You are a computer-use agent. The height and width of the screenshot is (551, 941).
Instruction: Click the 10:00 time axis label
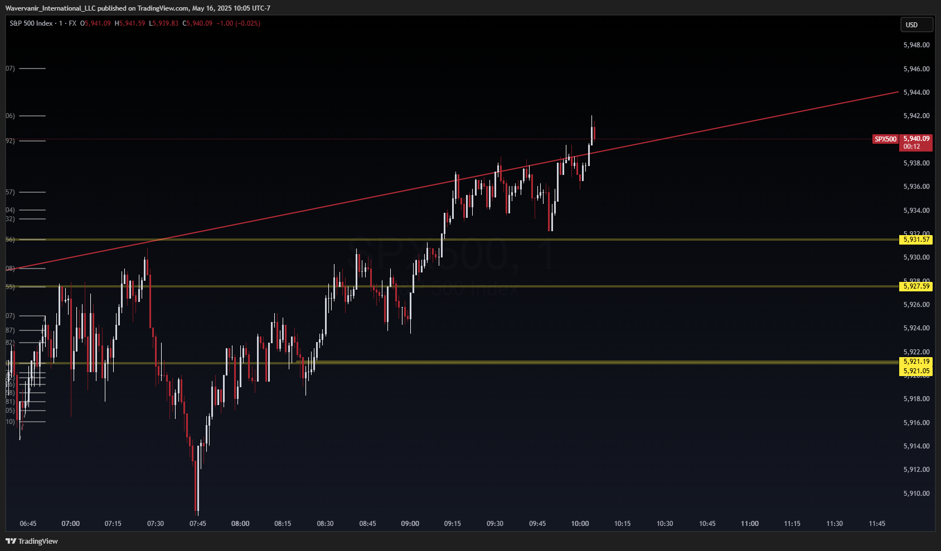580,524
